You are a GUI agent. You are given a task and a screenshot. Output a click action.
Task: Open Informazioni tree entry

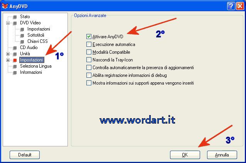pyautogui.click(x=31, y=72)
